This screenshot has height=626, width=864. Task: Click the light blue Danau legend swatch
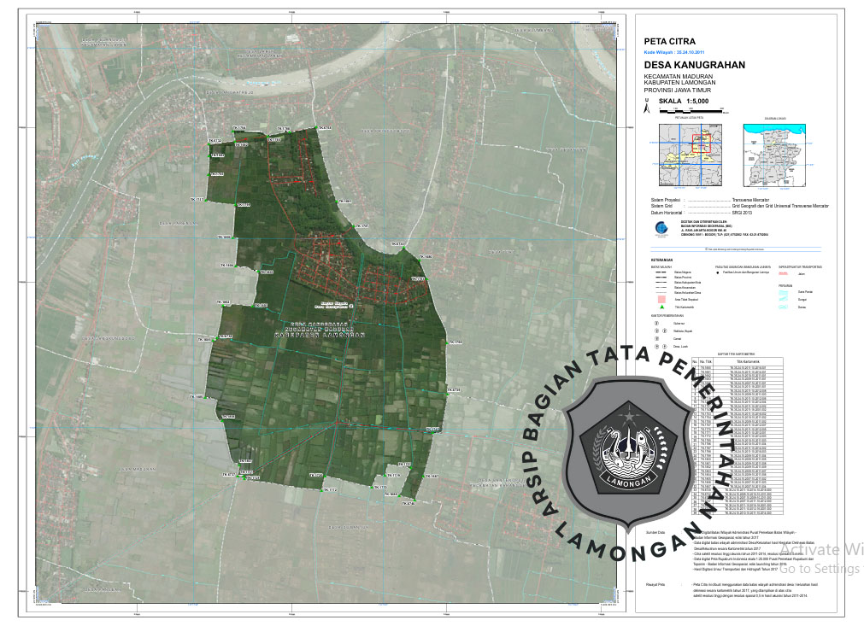point(785,306)
